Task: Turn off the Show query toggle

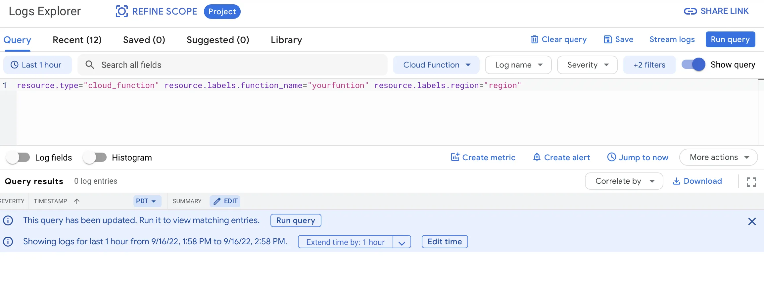Action: pos(693,65)
